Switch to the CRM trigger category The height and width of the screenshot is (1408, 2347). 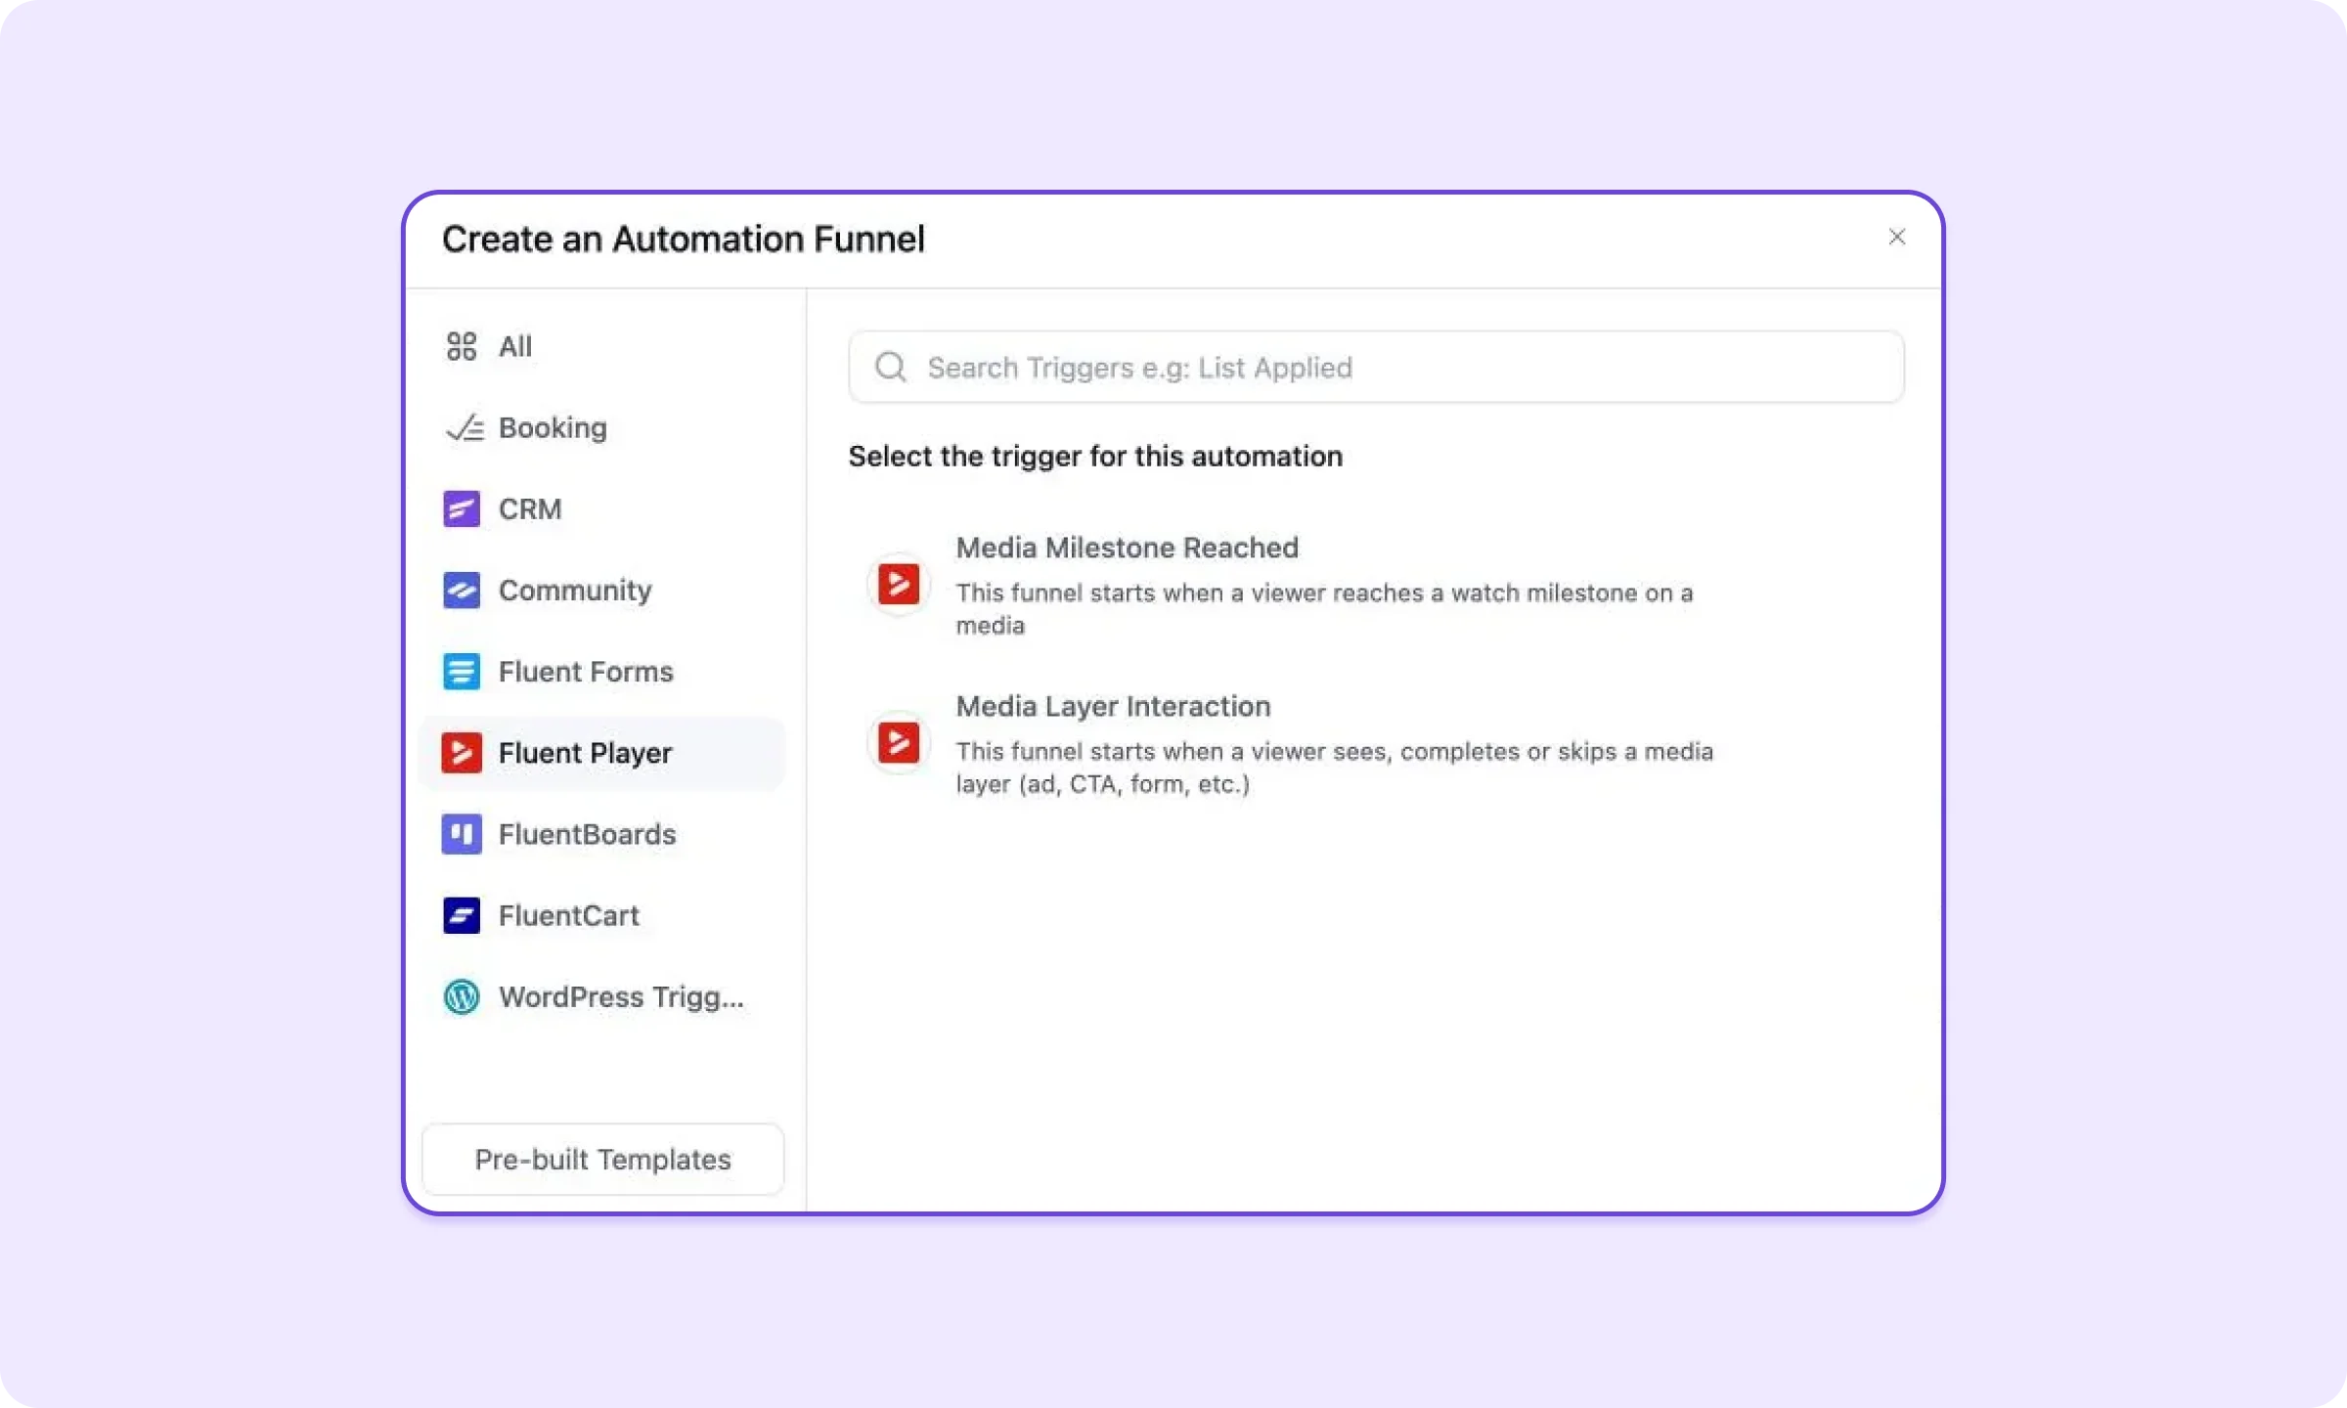click(x=601, y=508)
